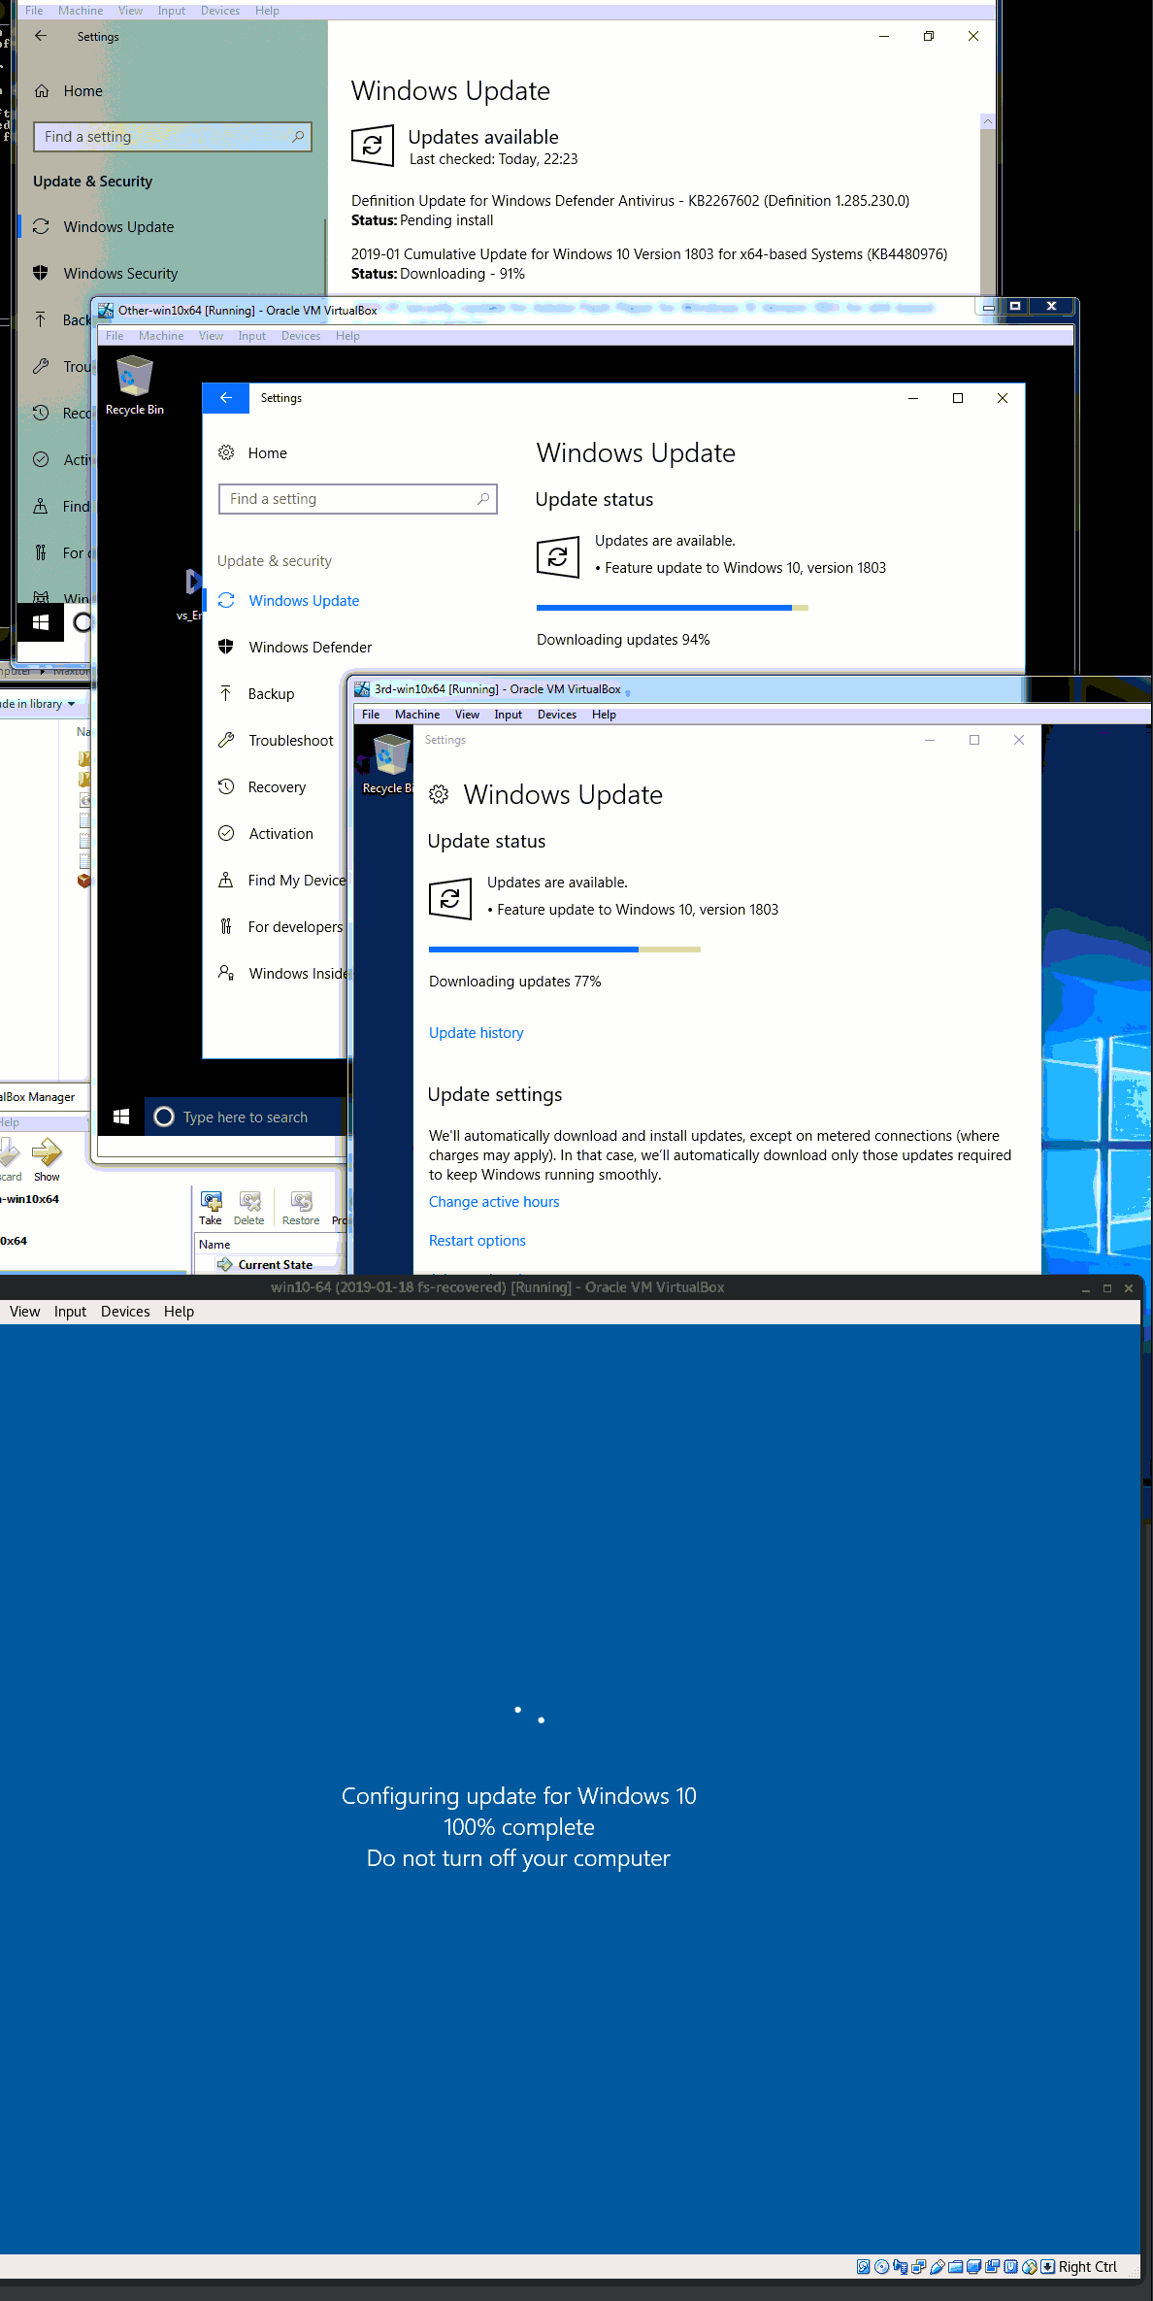The image size is (1153, 2301).
Task: Click the optical drive status bar icon
Action: (881, 2267)
